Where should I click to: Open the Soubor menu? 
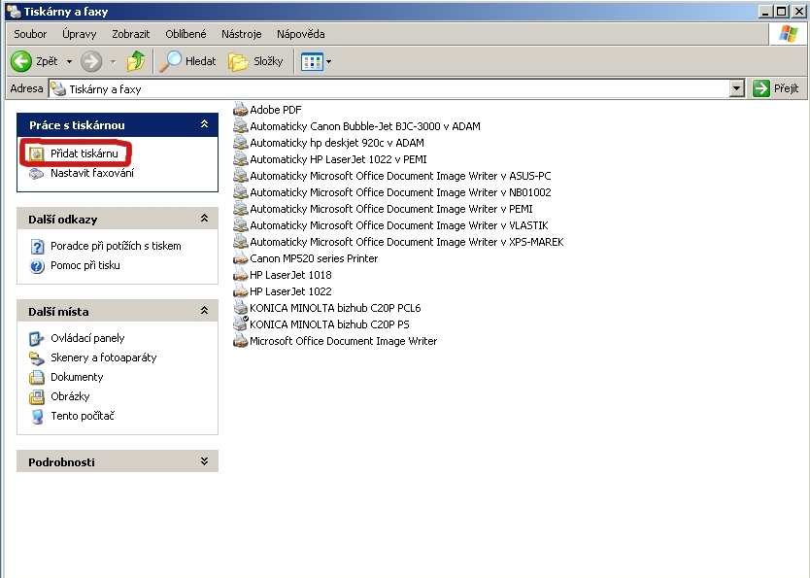[30, 34]
